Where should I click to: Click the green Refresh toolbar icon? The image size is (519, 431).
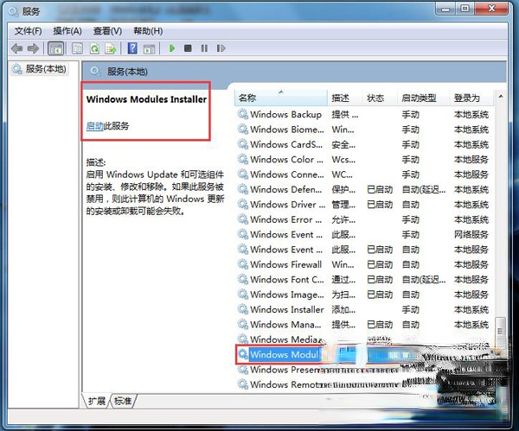click(94, 48)
